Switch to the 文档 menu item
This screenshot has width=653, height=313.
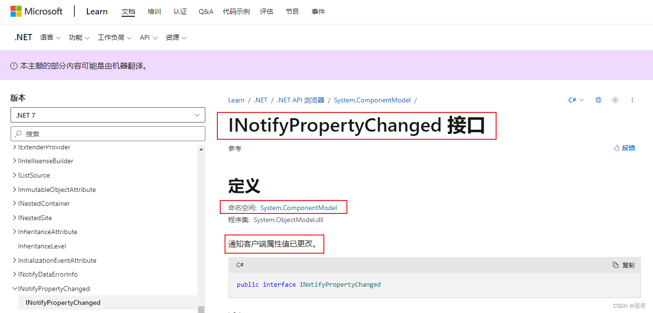128,11
